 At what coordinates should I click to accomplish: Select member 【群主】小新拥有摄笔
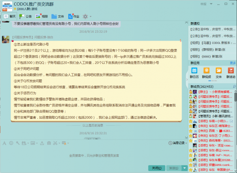pyautogui.click(x=211, y=92)
